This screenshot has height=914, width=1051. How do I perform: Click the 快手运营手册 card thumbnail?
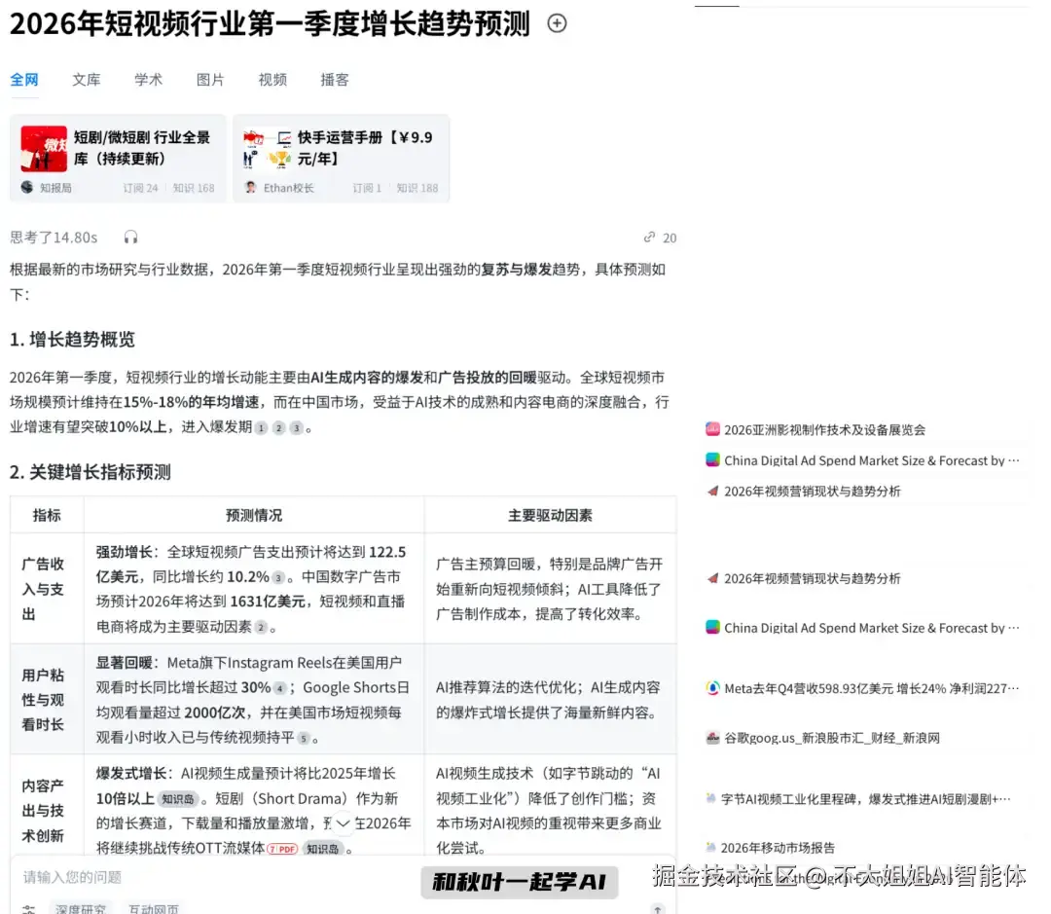[x=267, y=148]
